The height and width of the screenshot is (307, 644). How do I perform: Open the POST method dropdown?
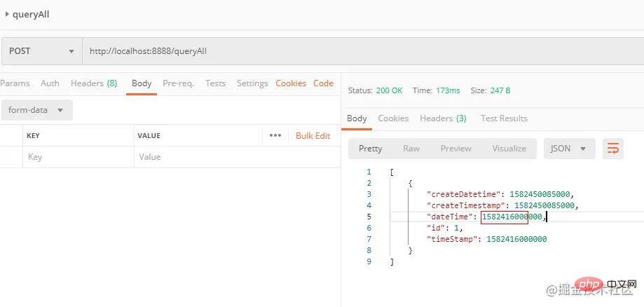coord(41,51)
